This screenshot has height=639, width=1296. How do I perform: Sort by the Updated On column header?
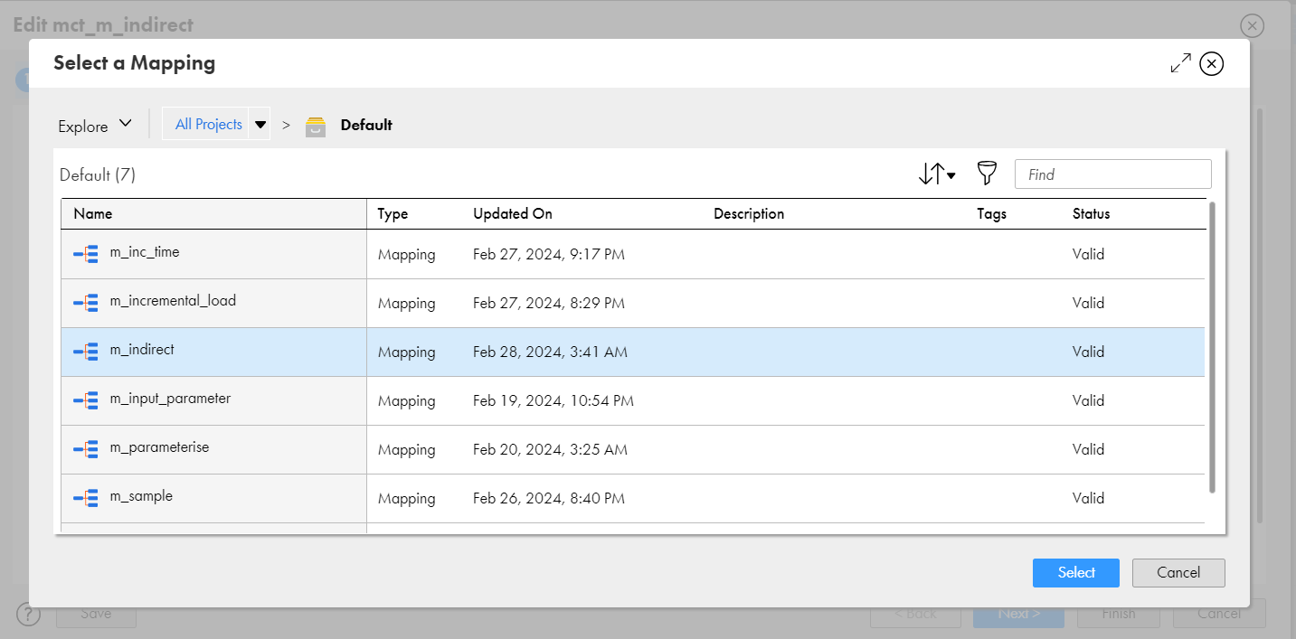point(513,214)
